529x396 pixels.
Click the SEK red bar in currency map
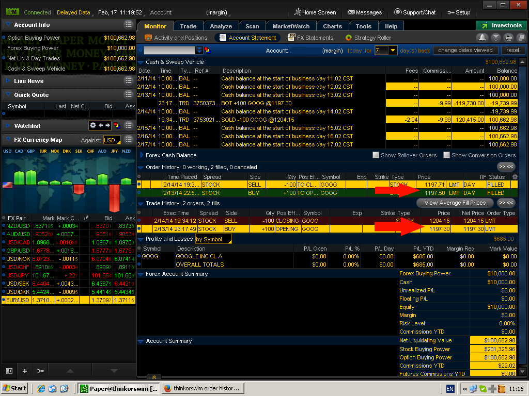click(x=79, y=189)
